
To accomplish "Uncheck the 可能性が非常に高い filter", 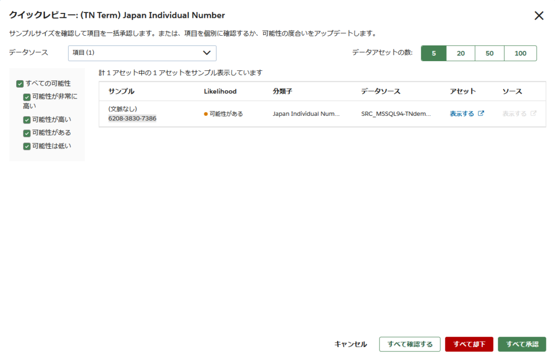I will coord(27,97).
